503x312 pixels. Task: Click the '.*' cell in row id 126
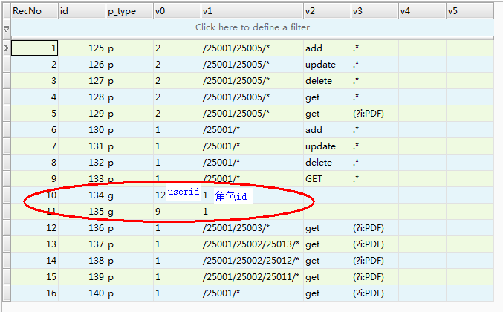pos(374,65)
